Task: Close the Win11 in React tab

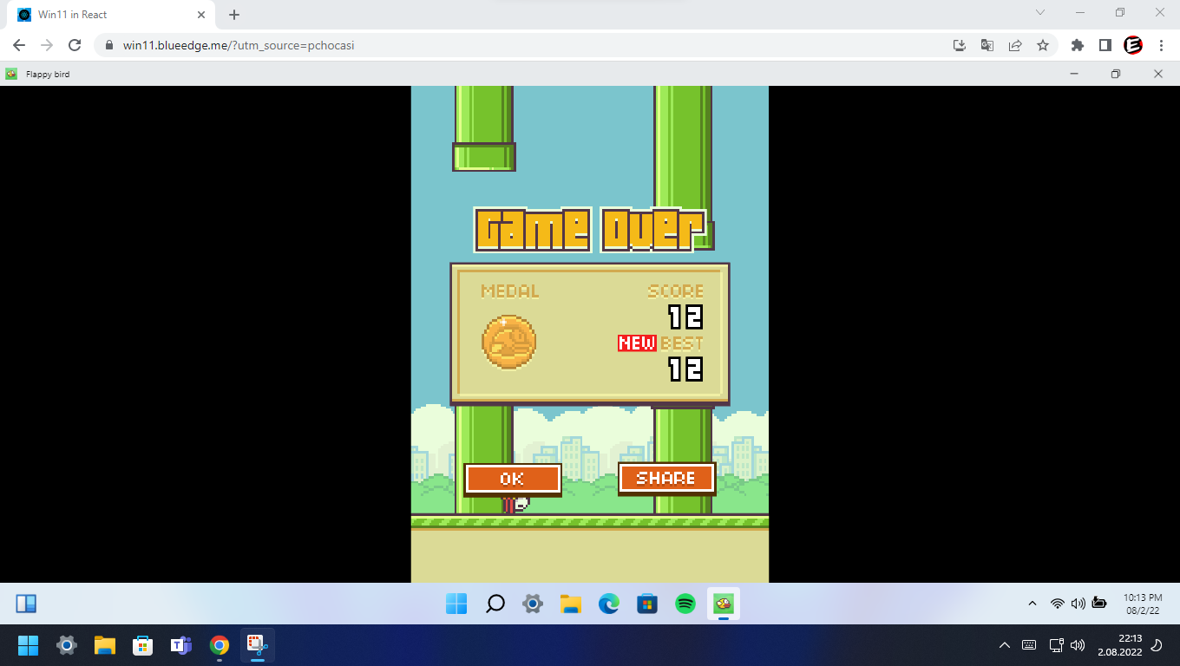Action: pos(201,15)
